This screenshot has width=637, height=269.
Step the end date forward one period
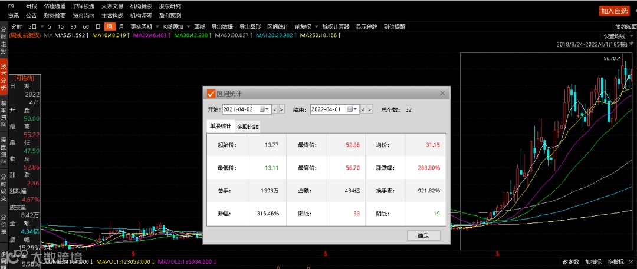tap(370, 109)
